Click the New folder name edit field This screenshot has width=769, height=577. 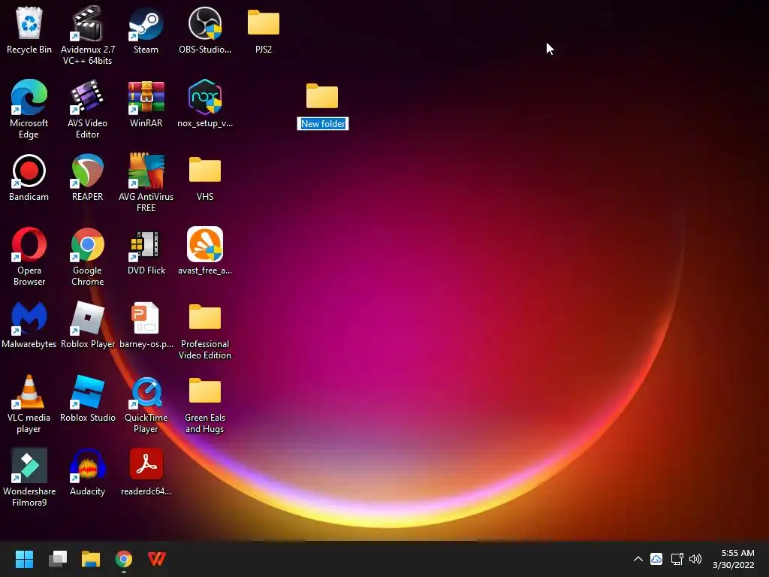pos(323,124)
